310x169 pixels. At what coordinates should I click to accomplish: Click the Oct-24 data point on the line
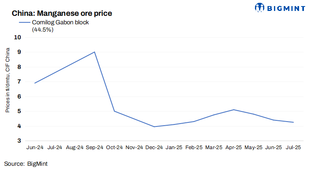coord(115,111)
